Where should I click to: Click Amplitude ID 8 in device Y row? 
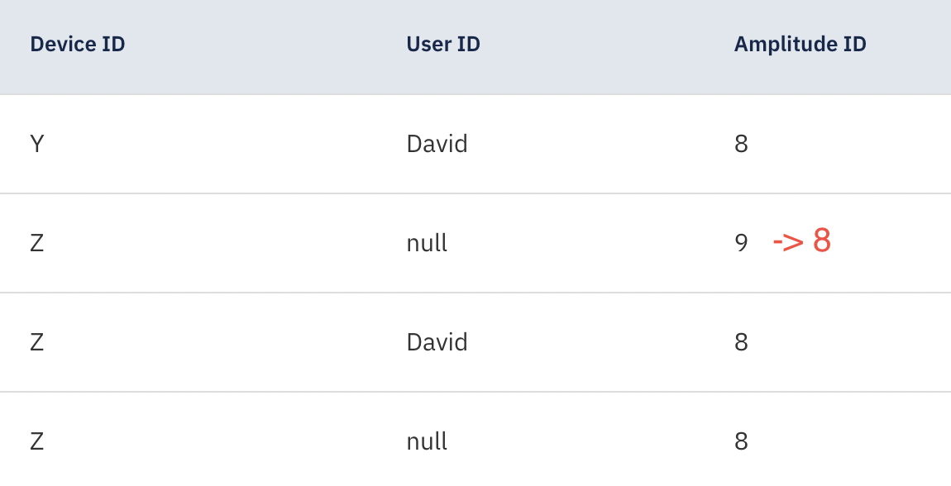[741, 145]
